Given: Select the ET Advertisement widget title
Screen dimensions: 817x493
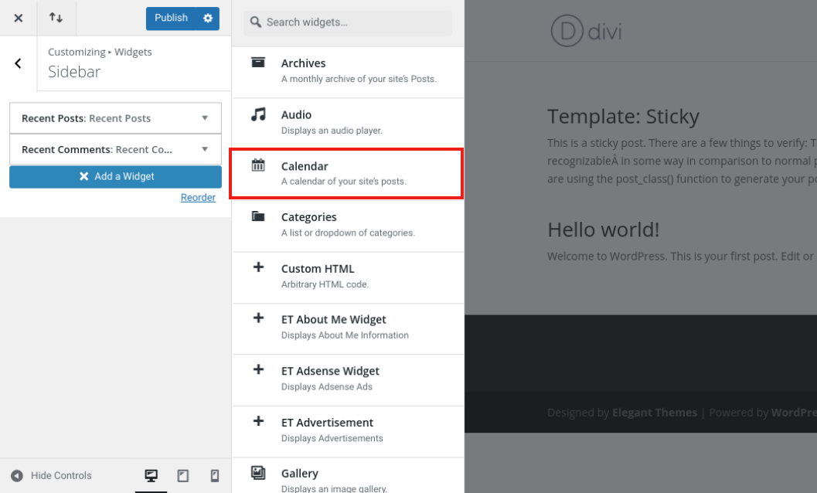Looking at the screenshot, I should (327, 423).
